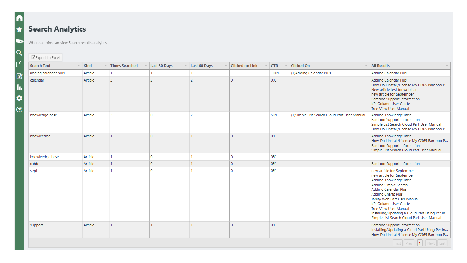
Task: Sort by All Results column header
Action: [x=410, y=66]
